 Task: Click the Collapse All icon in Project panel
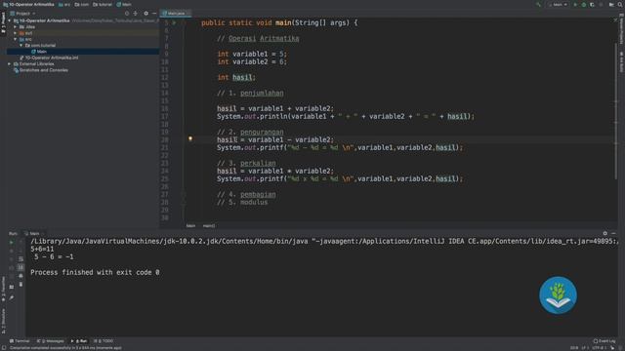(x=136, y=13)
